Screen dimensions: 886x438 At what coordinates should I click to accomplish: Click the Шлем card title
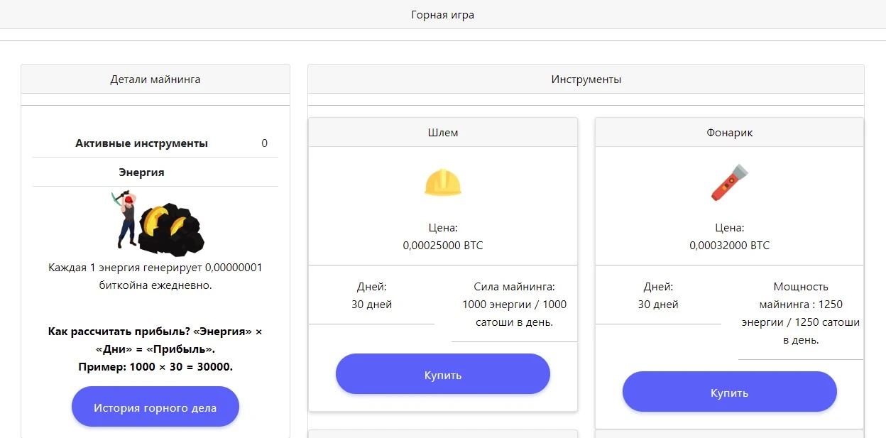click(443, 132)
